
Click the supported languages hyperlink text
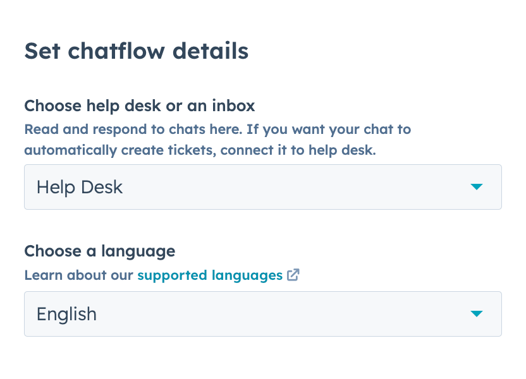[x=209, y=275]
